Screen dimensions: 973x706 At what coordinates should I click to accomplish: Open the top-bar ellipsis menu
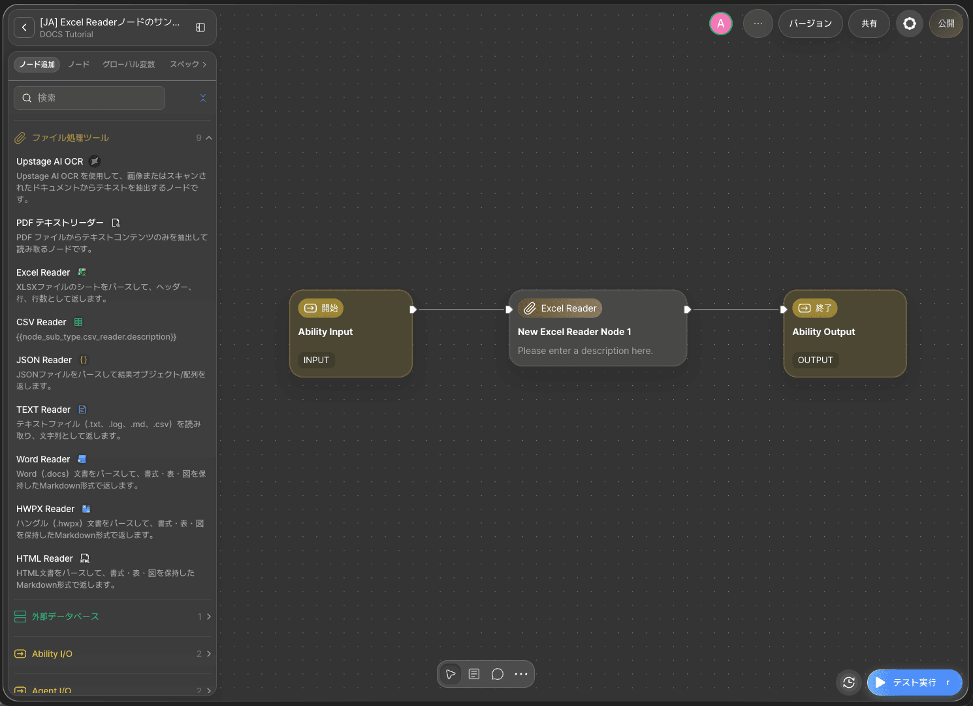pyautogui.click(x=758, y=24)
